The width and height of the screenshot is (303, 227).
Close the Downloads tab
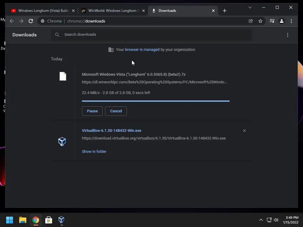pos(213,11)
